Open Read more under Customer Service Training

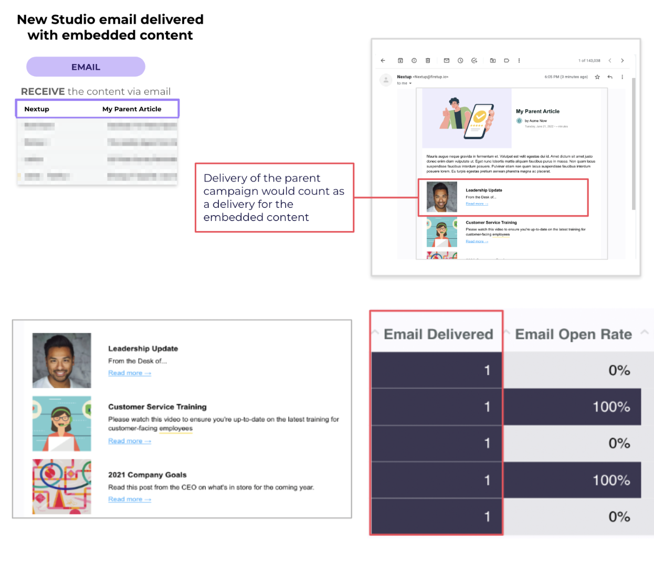129,441
